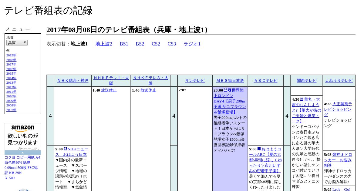Viewport: 364px width, 191px height.
Task: Click the 2:07 time in サンテレビ column
Action: click(182, 90)
